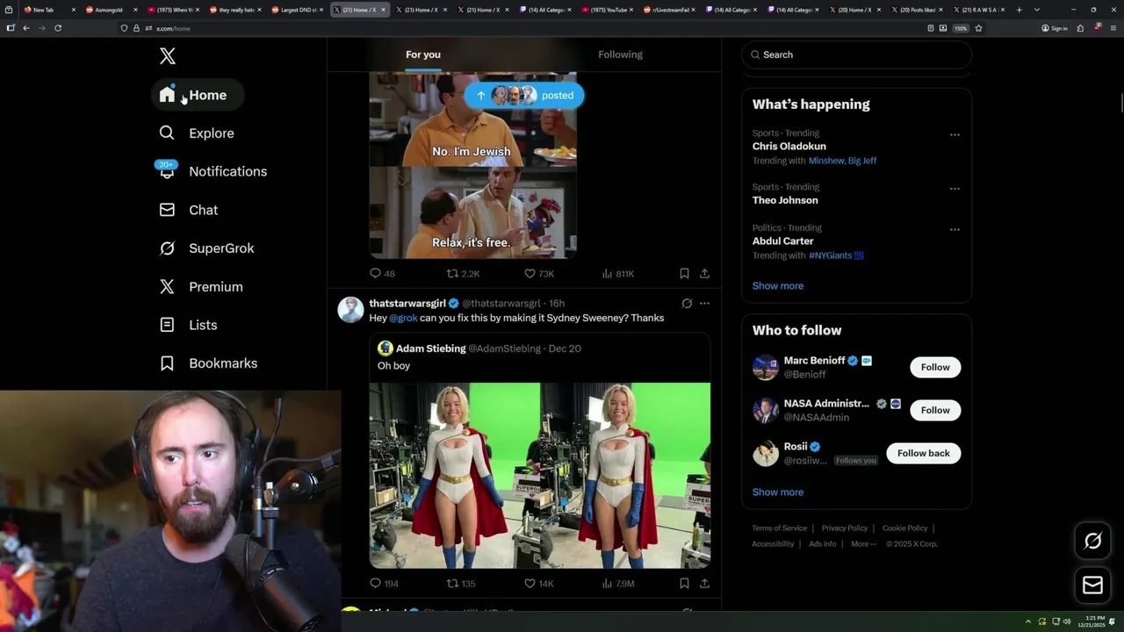Open SuperGrok from the sidebar
This screenshot has width=1124, height=632.
(207, 248)
